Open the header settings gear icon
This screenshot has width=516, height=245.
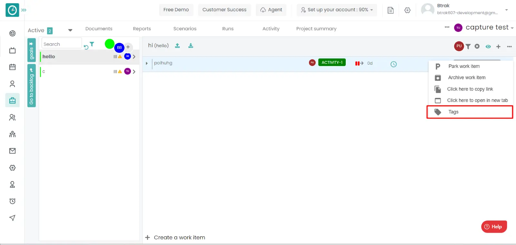[x=407, y=10]
